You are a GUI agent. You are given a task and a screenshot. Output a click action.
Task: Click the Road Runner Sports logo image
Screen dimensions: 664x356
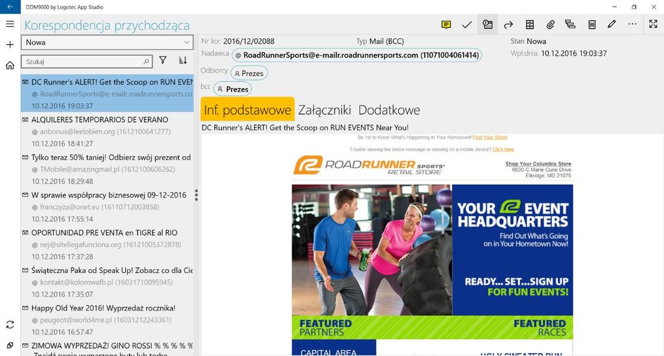tap(369, 165)
